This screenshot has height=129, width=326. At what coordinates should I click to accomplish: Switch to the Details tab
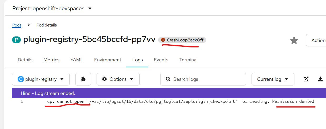[x=25, y=60]
